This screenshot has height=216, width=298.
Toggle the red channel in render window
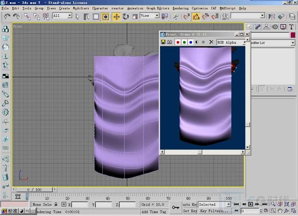(x=178, y=42)
